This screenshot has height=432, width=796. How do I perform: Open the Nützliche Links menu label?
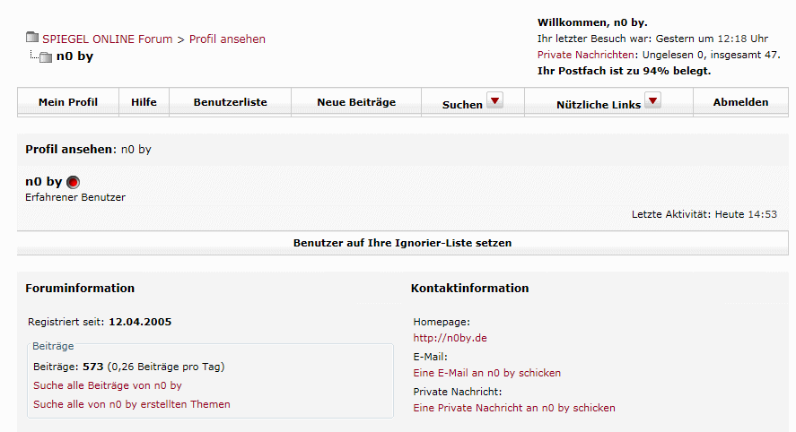pos(599,105)
